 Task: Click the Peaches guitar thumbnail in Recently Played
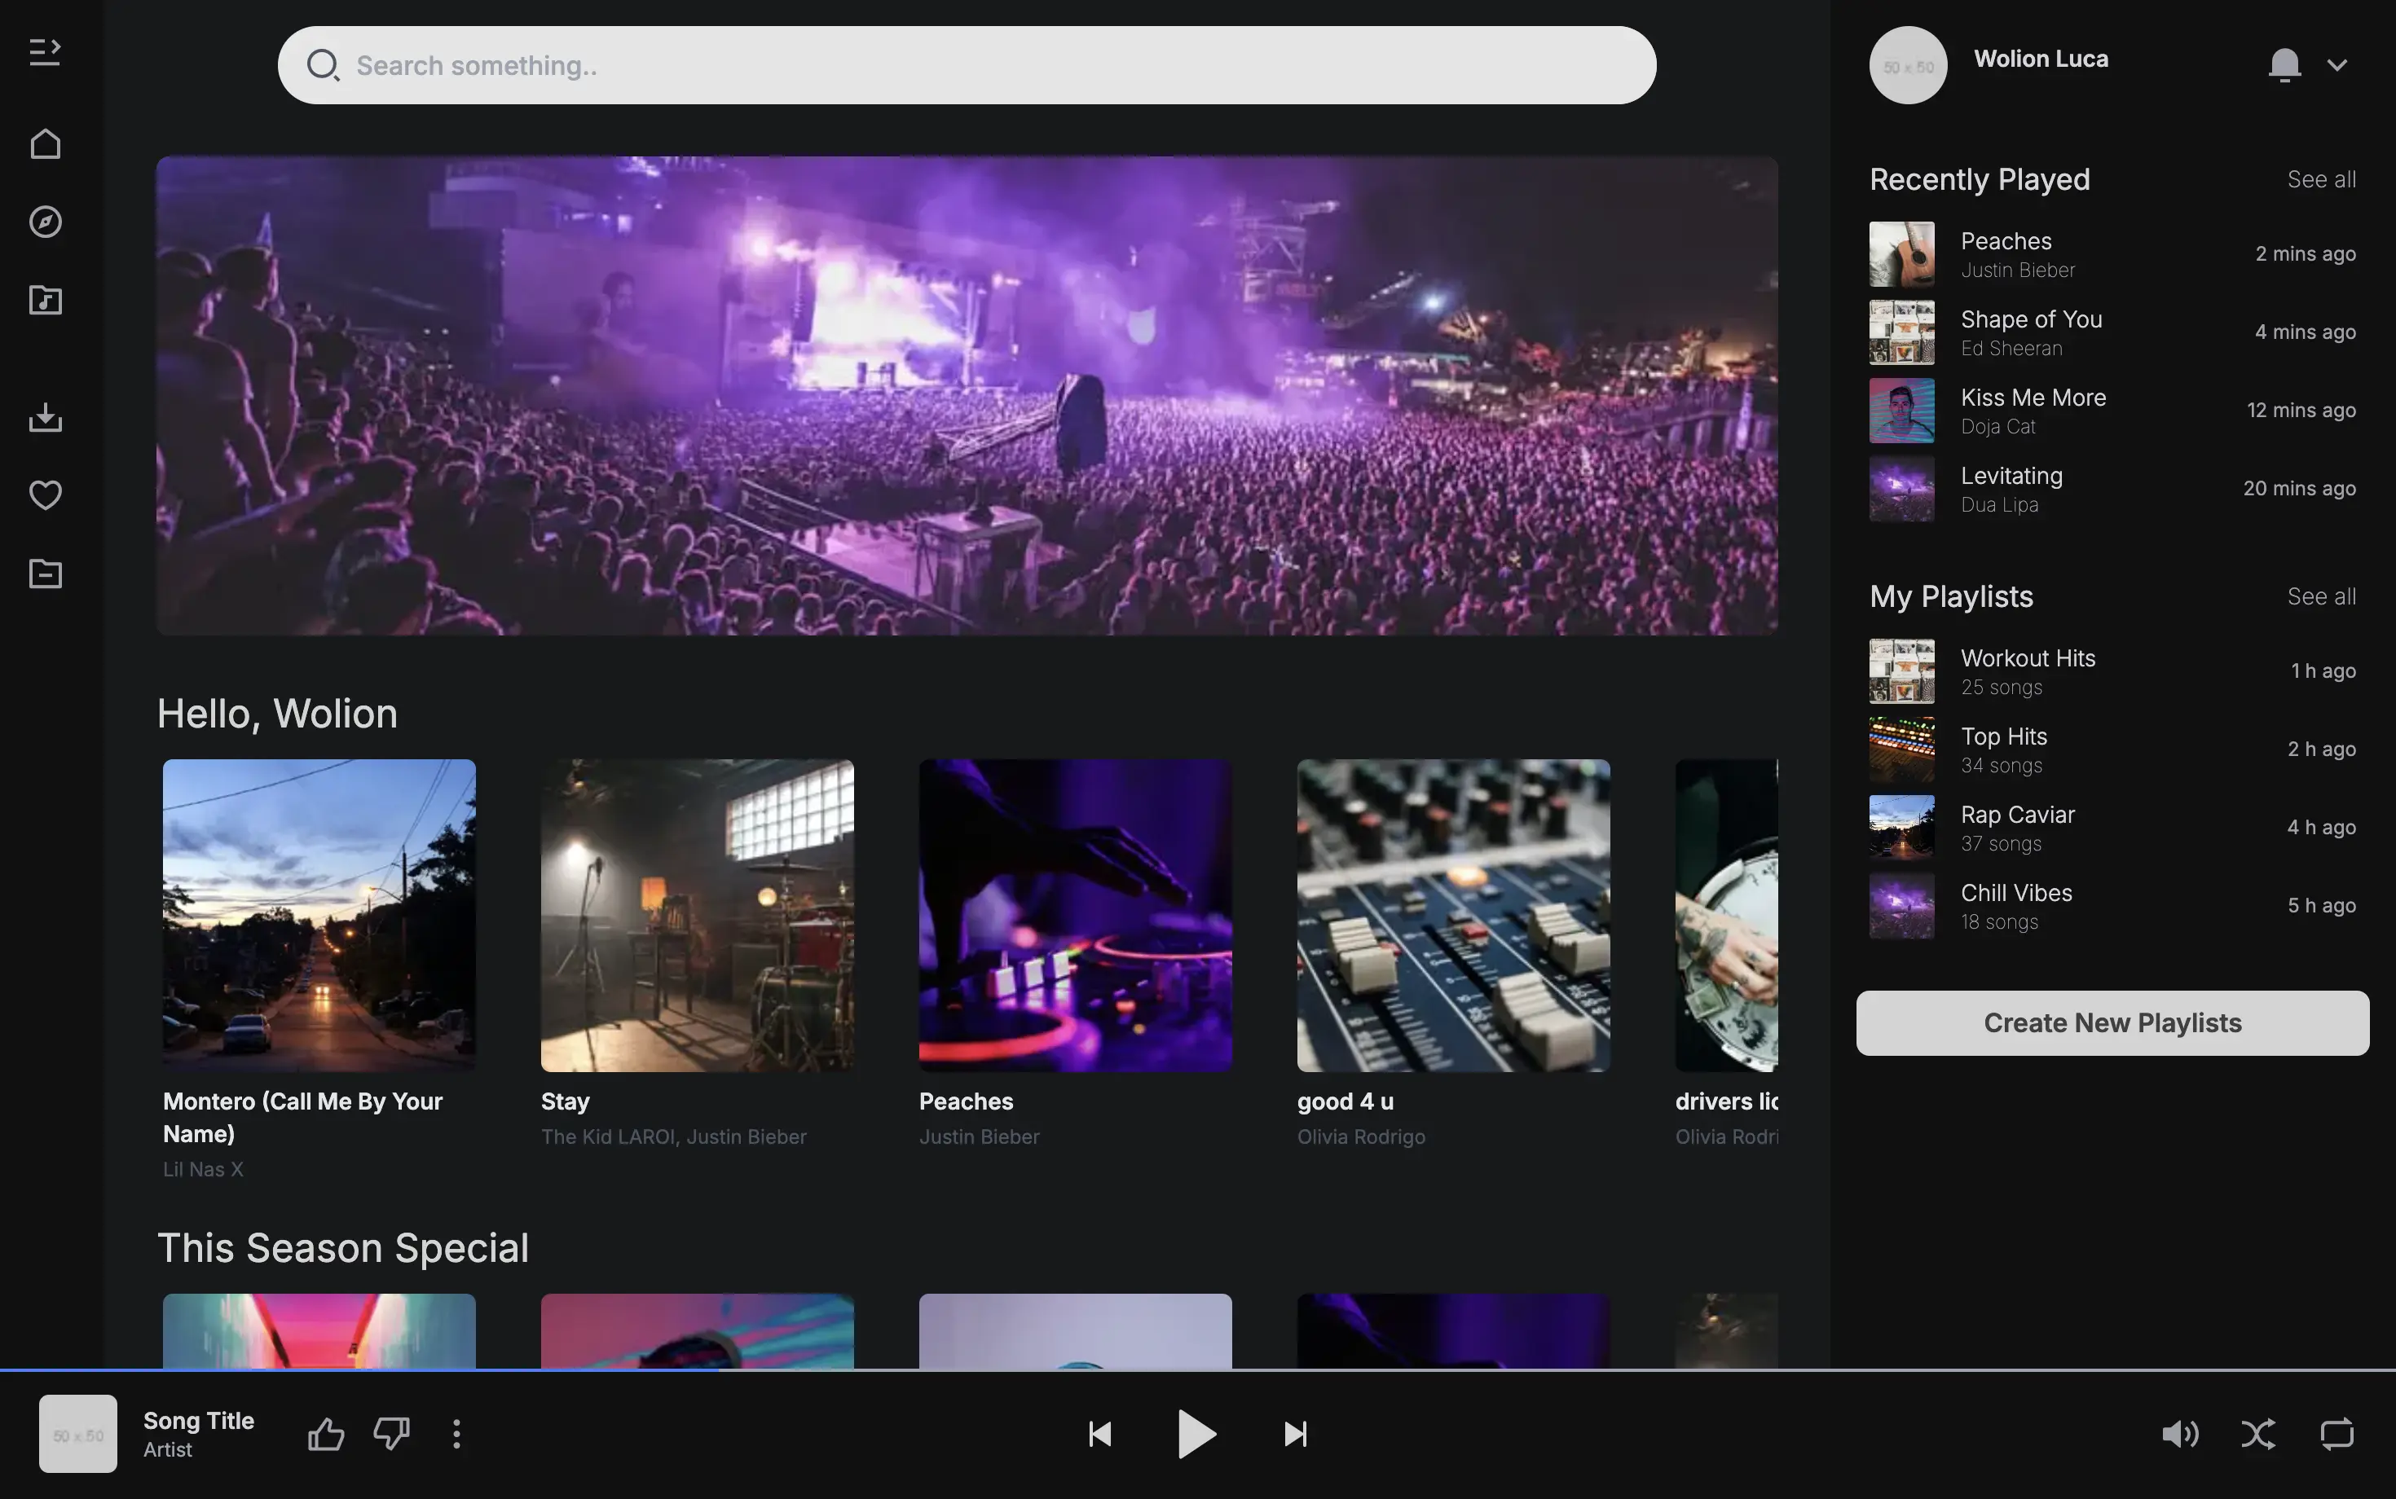(x=1901, y=254)
